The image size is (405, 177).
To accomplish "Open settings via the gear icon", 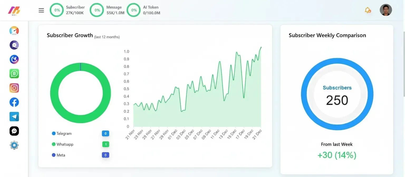I will 14,145.
